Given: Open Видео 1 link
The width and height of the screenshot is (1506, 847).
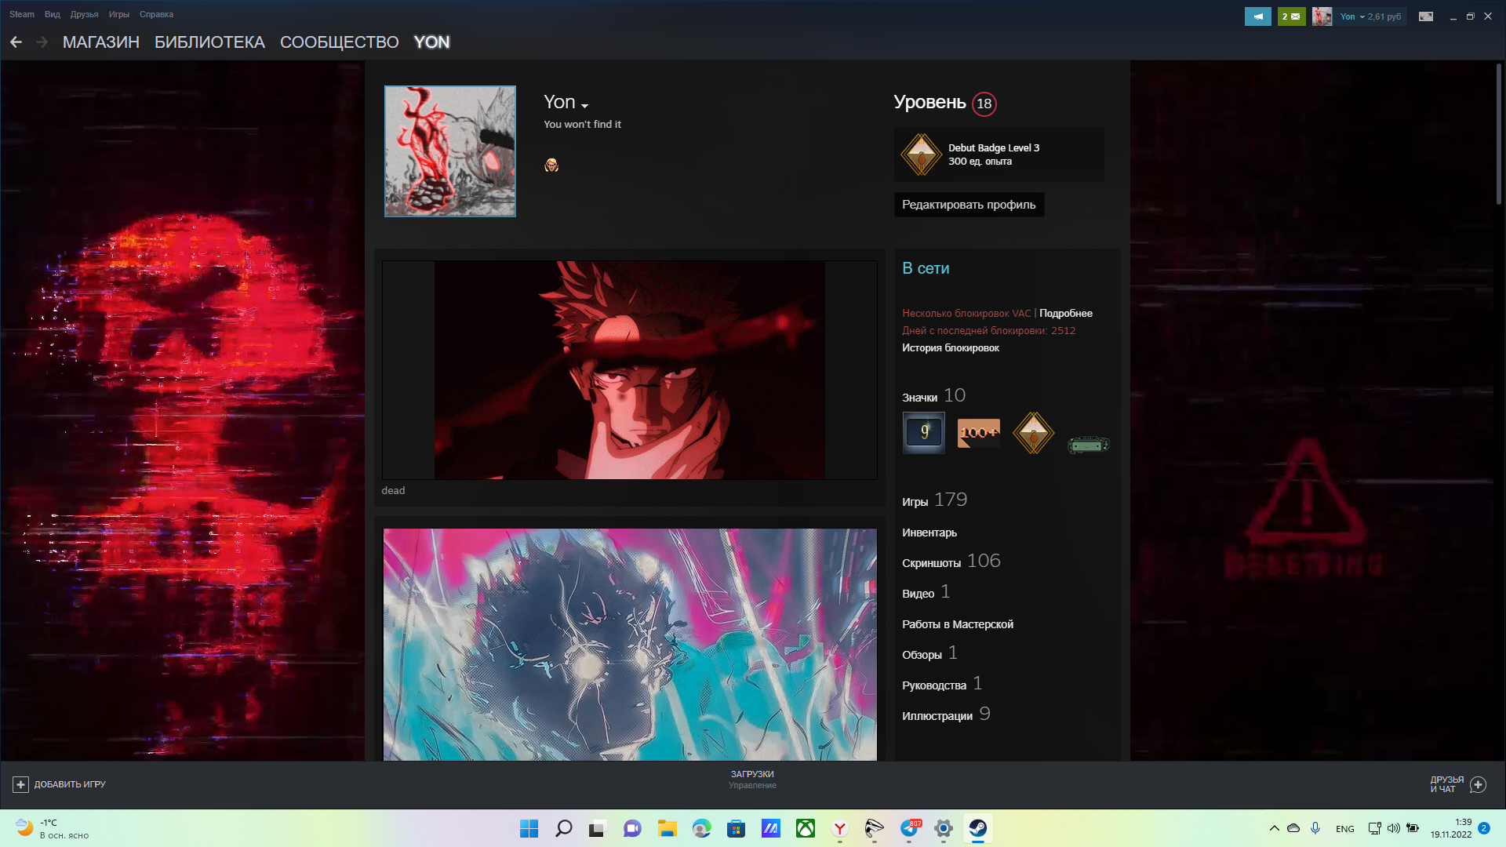Looking at the screenshot, I should pyautogui.click(x=926, y=592).
